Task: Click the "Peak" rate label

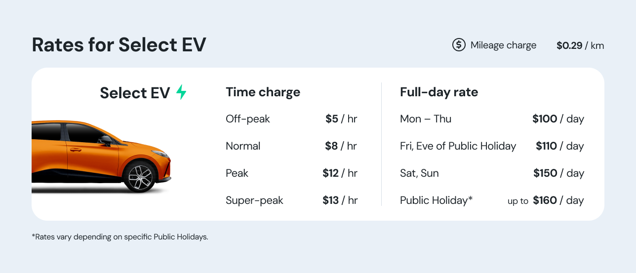Action: point(237,173)
